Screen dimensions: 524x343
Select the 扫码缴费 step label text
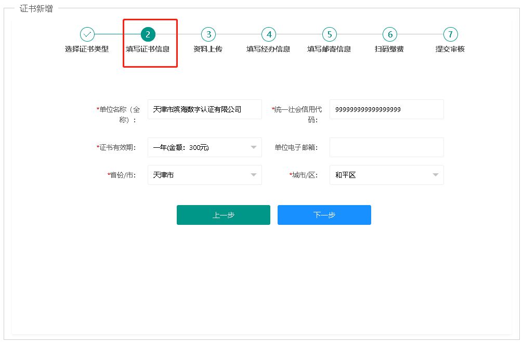389,49
